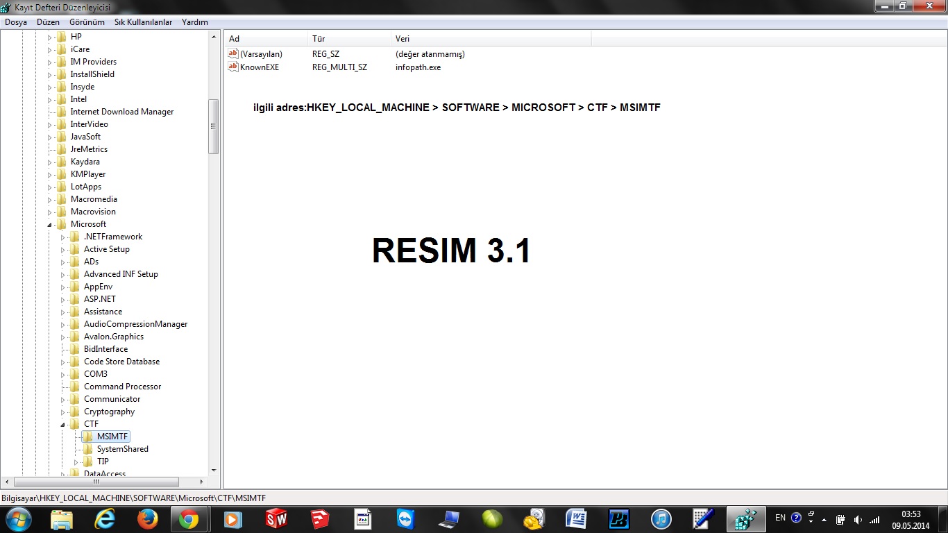Viewport: 948px width, 533px height.
Task: Click the Assistance folder icon
Action: coord(75,312)
